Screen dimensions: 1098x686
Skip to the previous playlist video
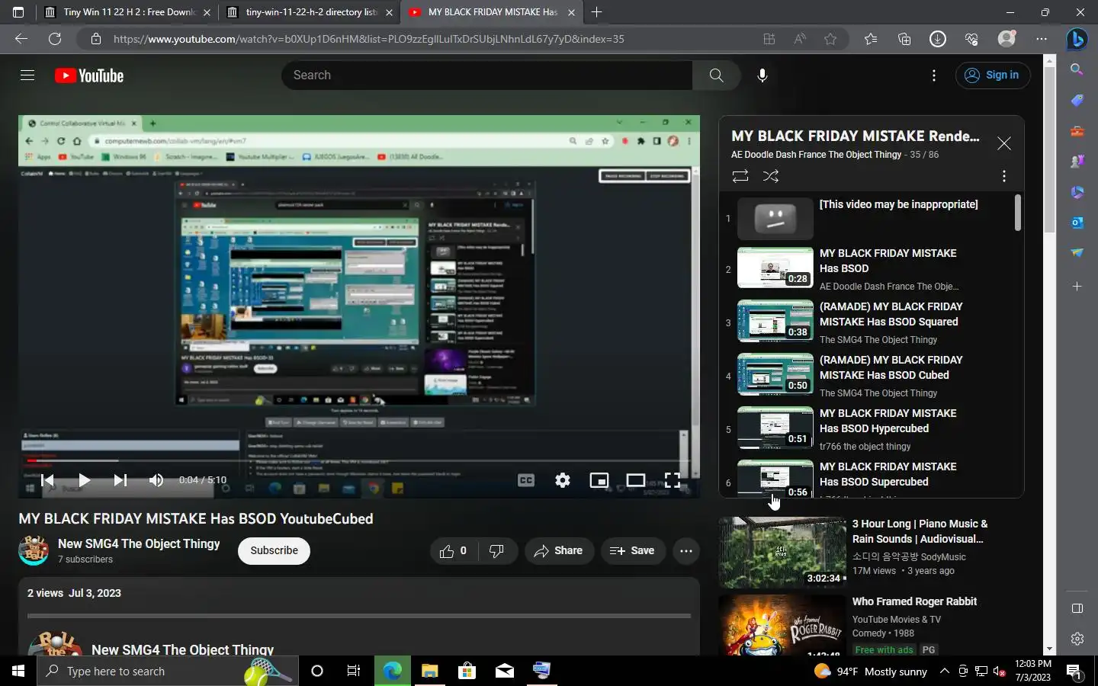48,480
